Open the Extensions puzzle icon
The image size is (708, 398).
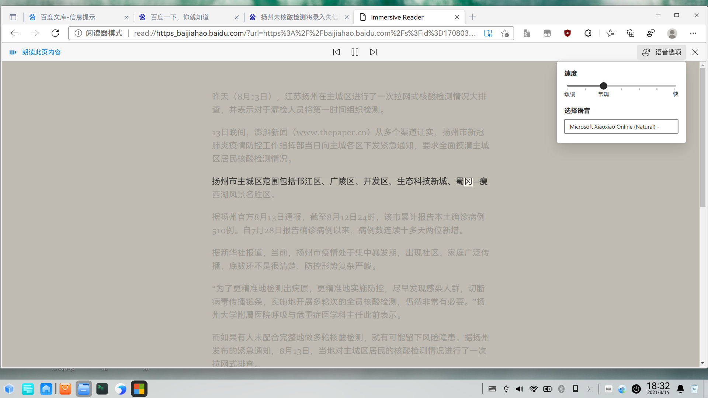click(588, 33)
